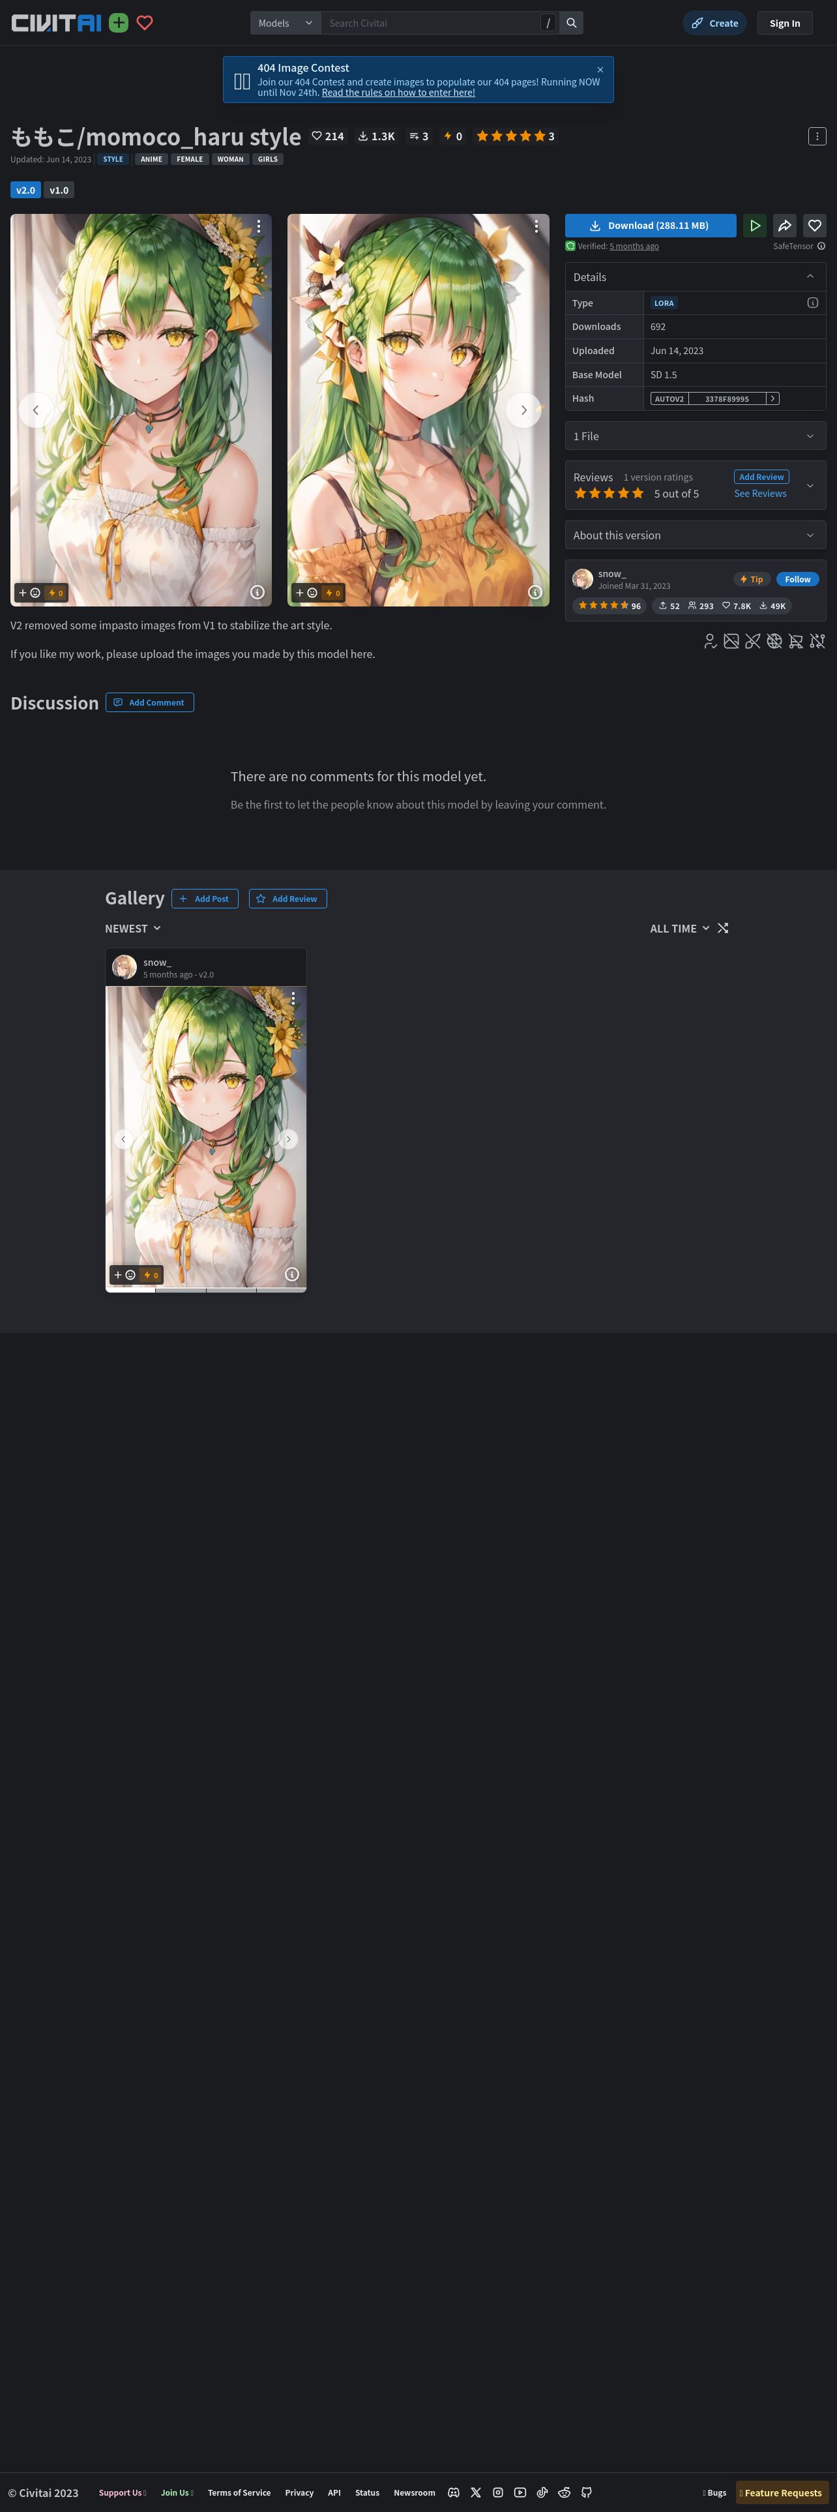The width and height of the screenshot is (837, 2512).
Task: Click the ANIME tag
Action: pos(151,159)
